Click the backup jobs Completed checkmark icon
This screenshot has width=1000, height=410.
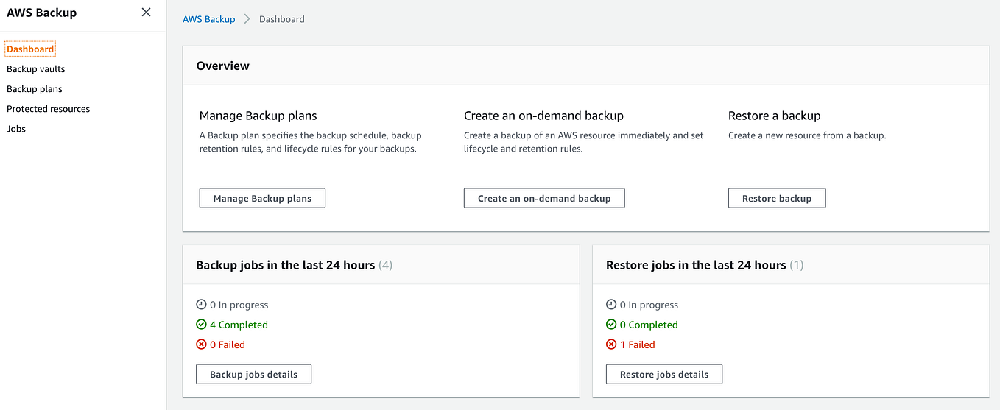(x=201, y=325)
